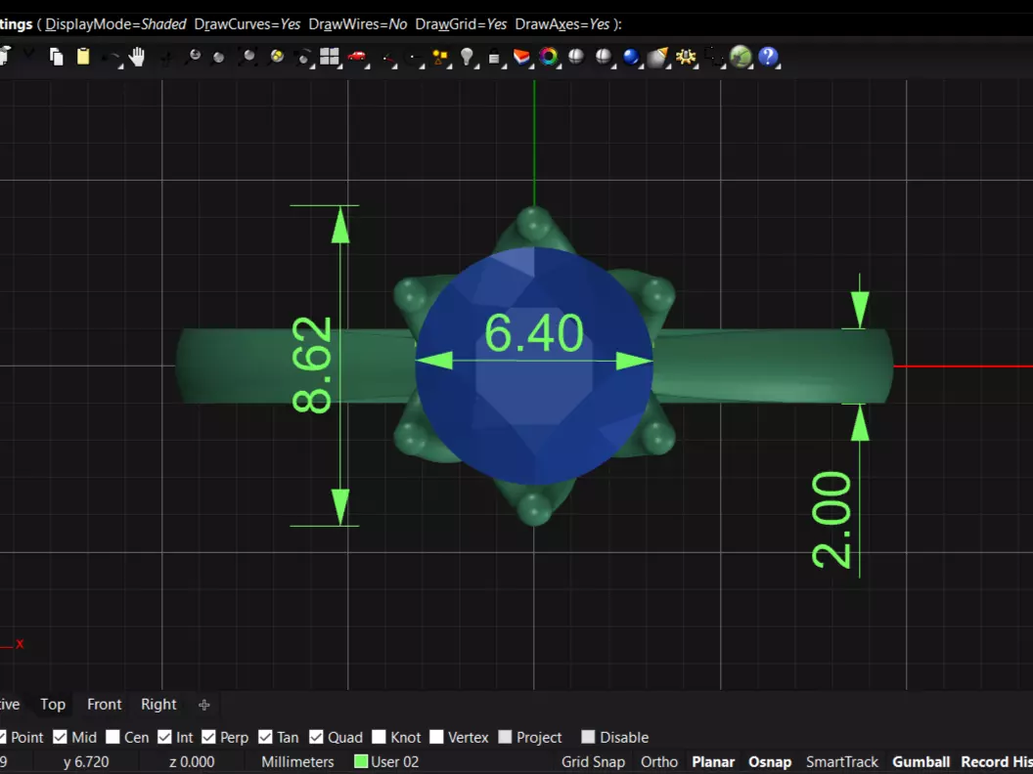
Task: Click the Grasshopper green icon
Action: [741, 57]
